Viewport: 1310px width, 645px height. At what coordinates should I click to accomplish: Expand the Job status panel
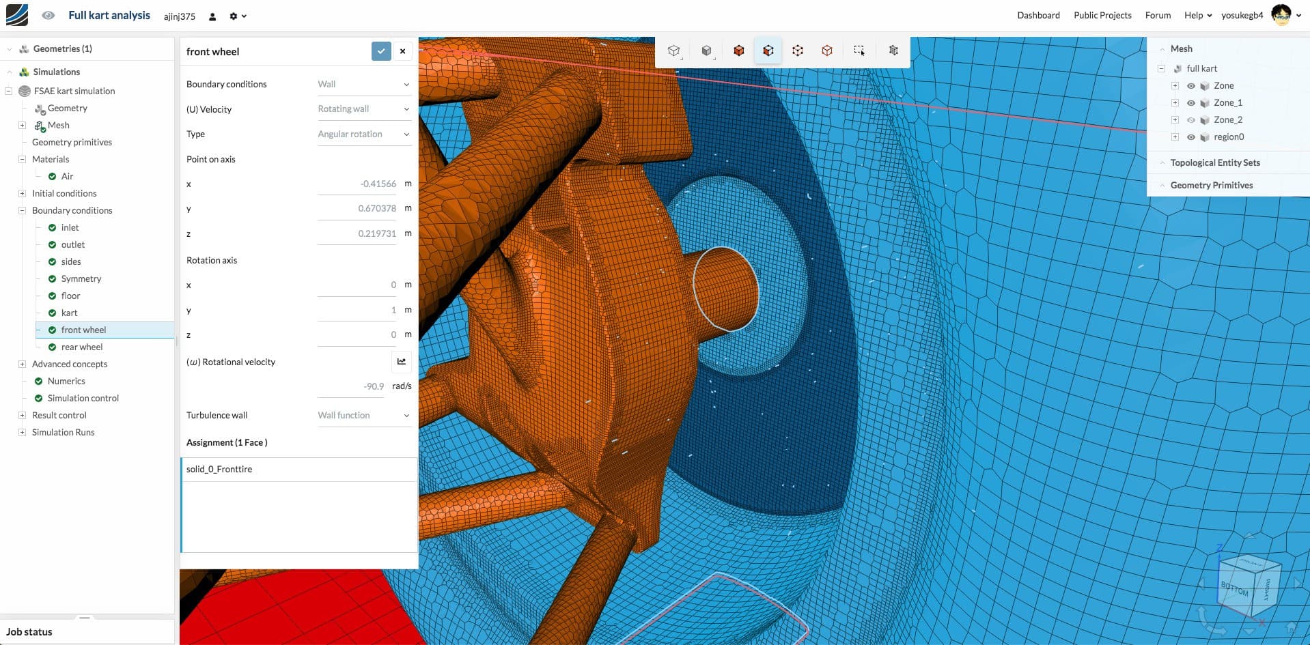coord(85,618)
